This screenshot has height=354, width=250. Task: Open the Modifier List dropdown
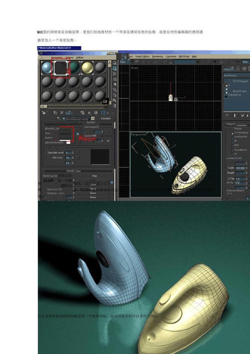tap(236, 75)
